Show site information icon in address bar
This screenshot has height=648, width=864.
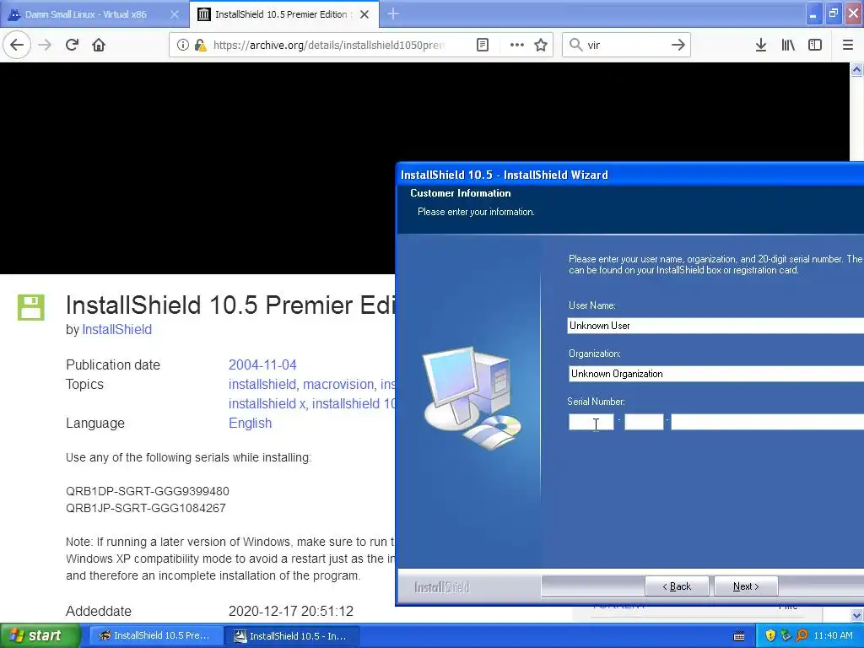182,45
